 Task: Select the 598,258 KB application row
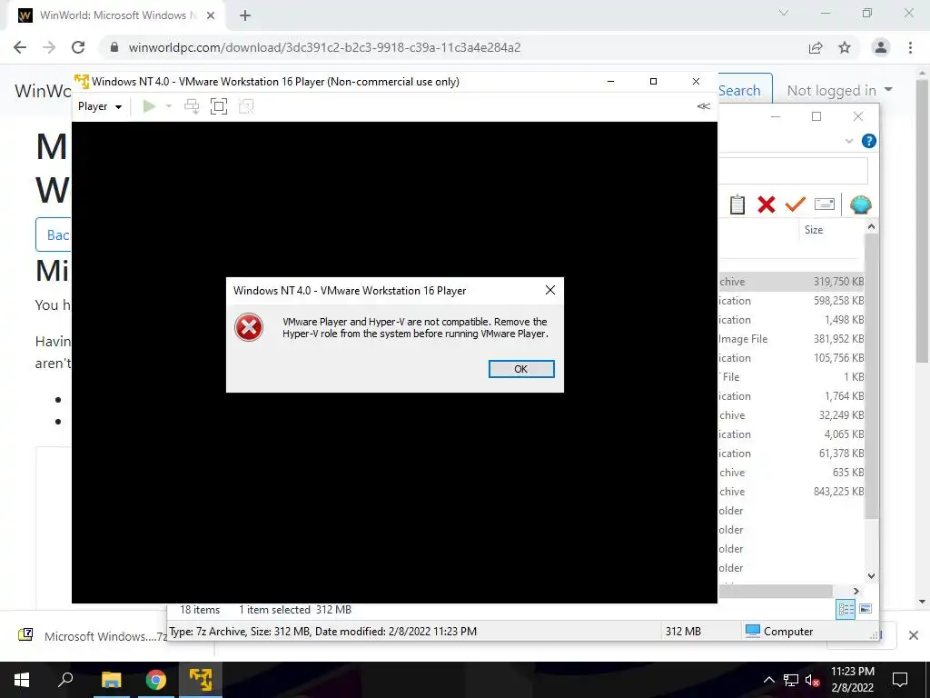(791, 300)
